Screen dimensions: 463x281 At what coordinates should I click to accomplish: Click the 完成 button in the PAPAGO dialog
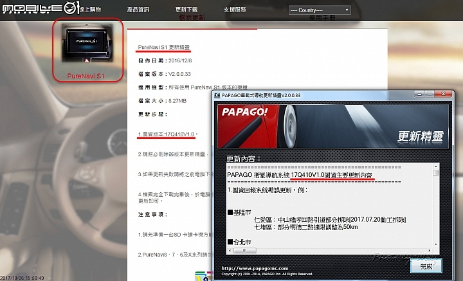point(426,266)
